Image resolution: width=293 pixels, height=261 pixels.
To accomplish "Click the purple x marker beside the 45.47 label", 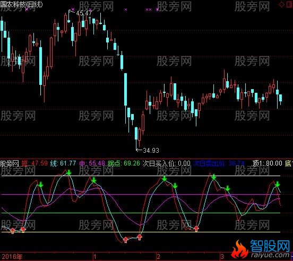I will pos(73,9).
